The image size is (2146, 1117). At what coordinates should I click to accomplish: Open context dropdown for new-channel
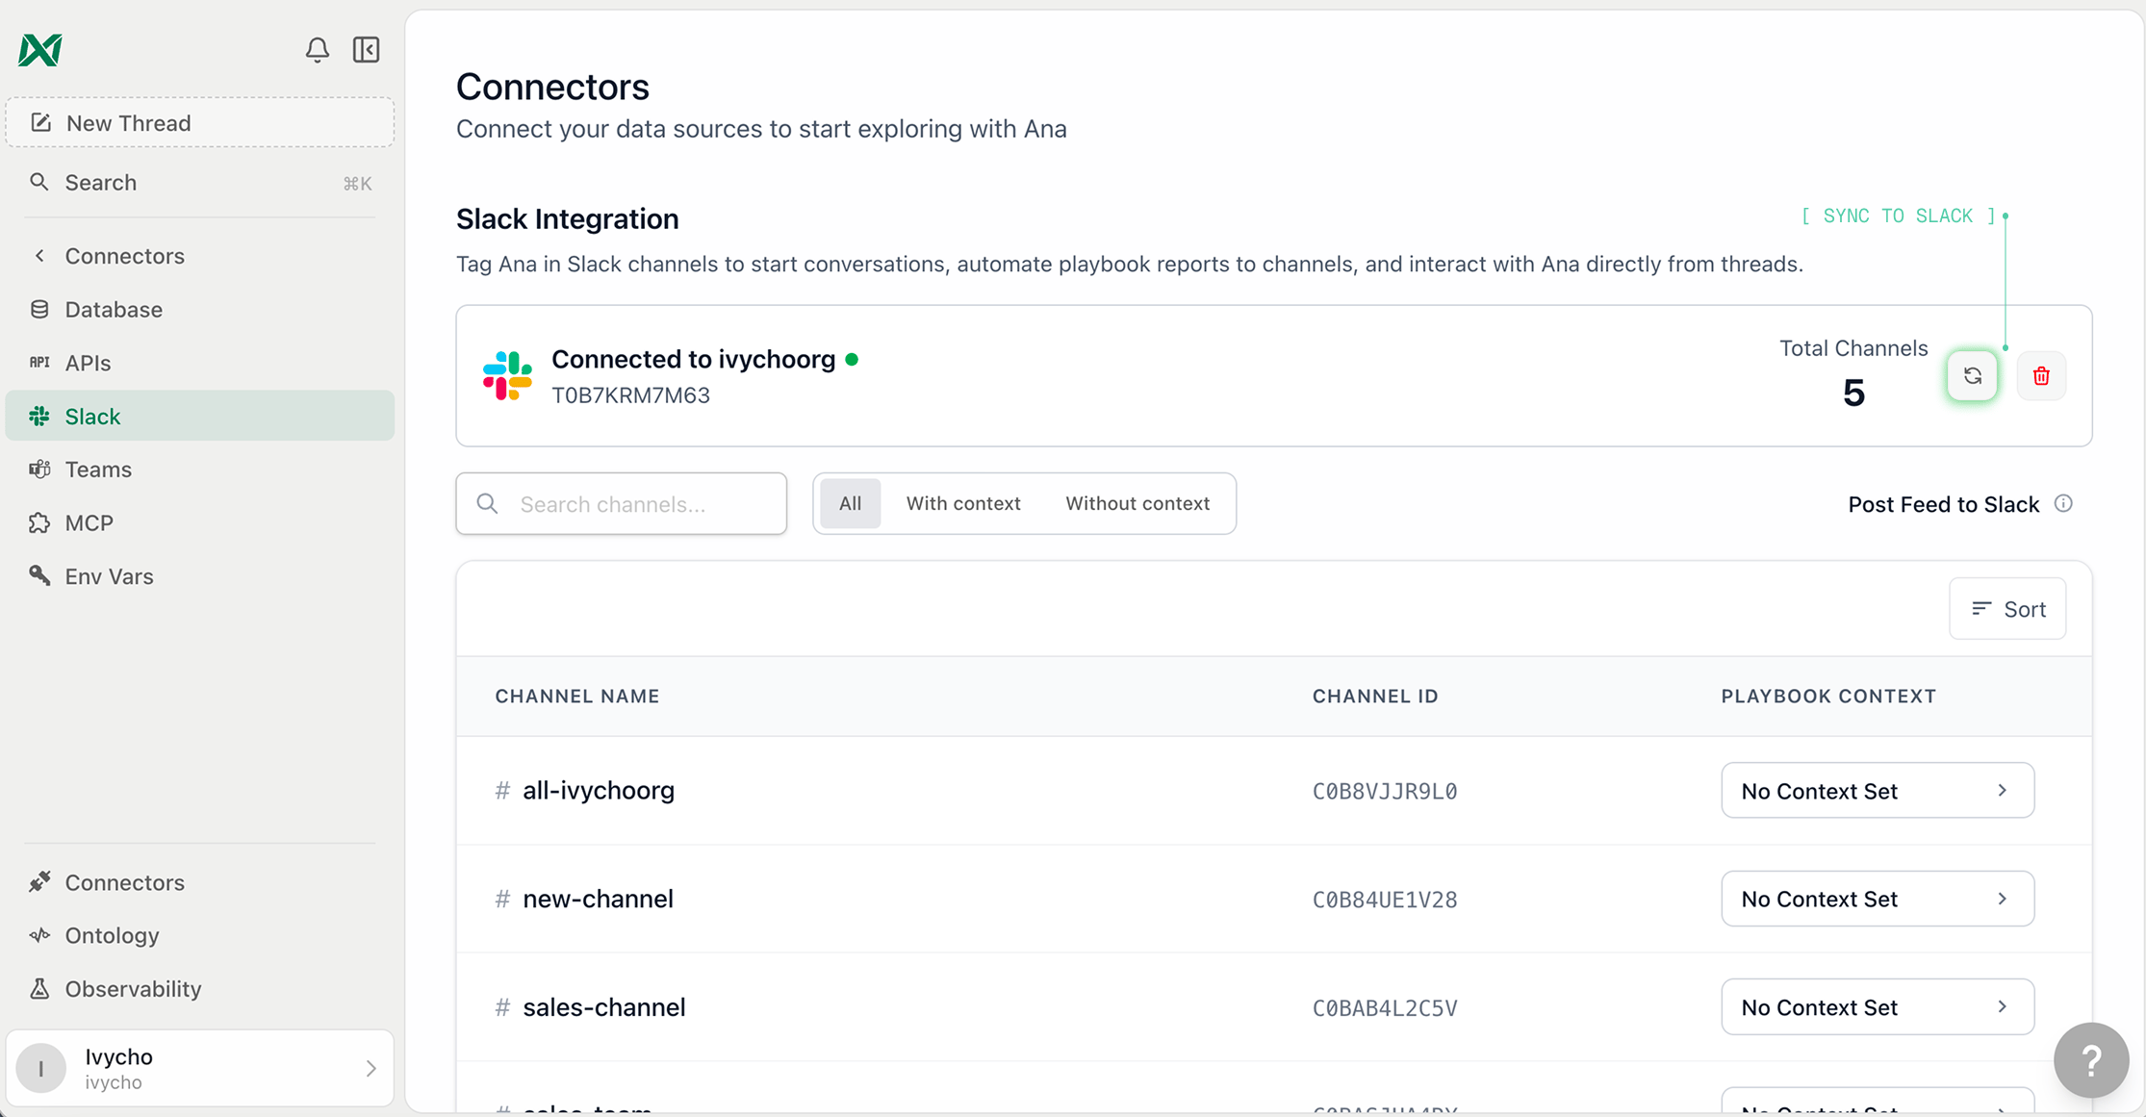point(1878,899)
